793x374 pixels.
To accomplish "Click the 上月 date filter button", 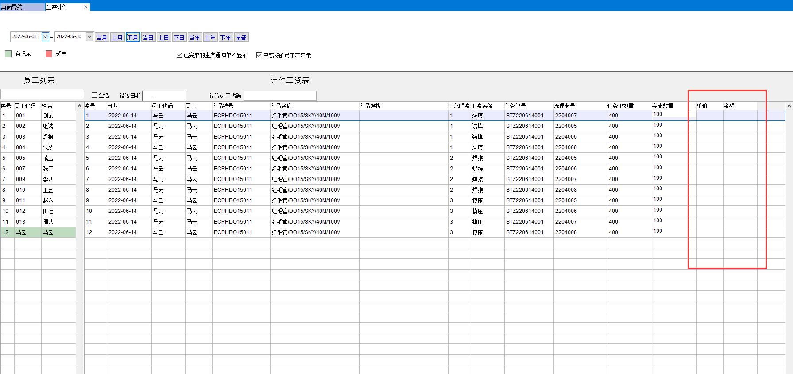I will click(117, 38).
